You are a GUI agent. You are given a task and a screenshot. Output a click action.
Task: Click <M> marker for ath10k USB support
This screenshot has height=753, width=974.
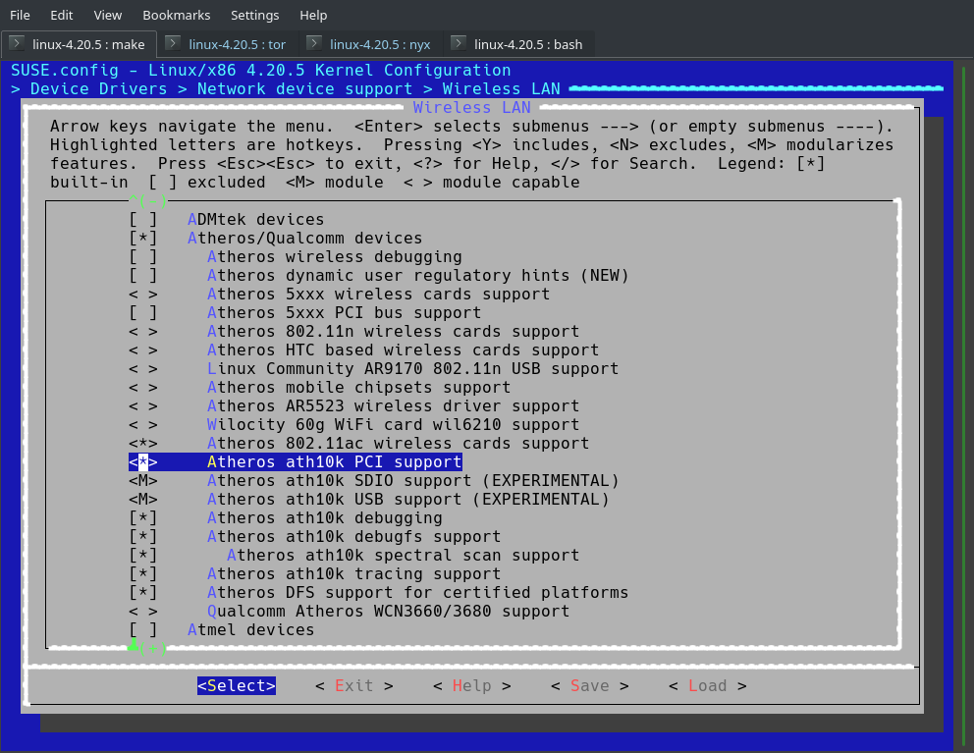pos(143,500)
